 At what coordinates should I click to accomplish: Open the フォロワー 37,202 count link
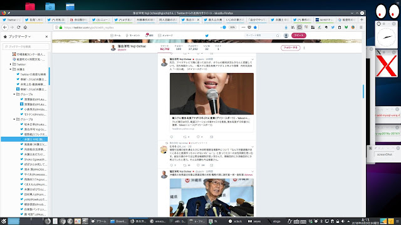tap(193, 47)
